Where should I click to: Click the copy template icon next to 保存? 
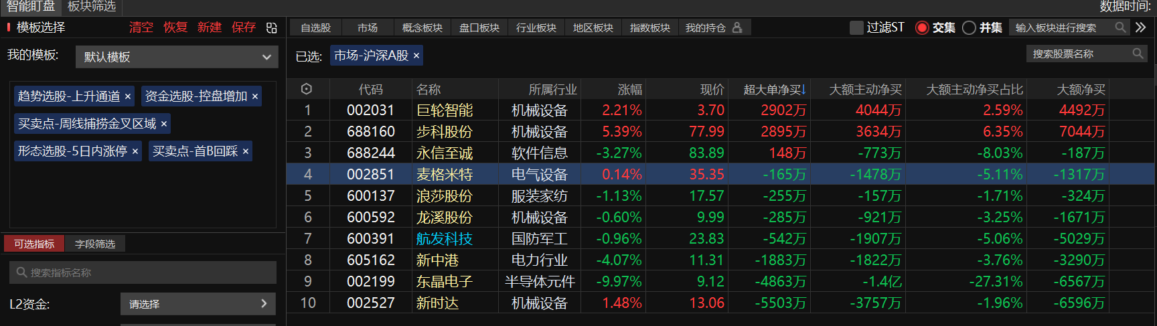point(271,27)
